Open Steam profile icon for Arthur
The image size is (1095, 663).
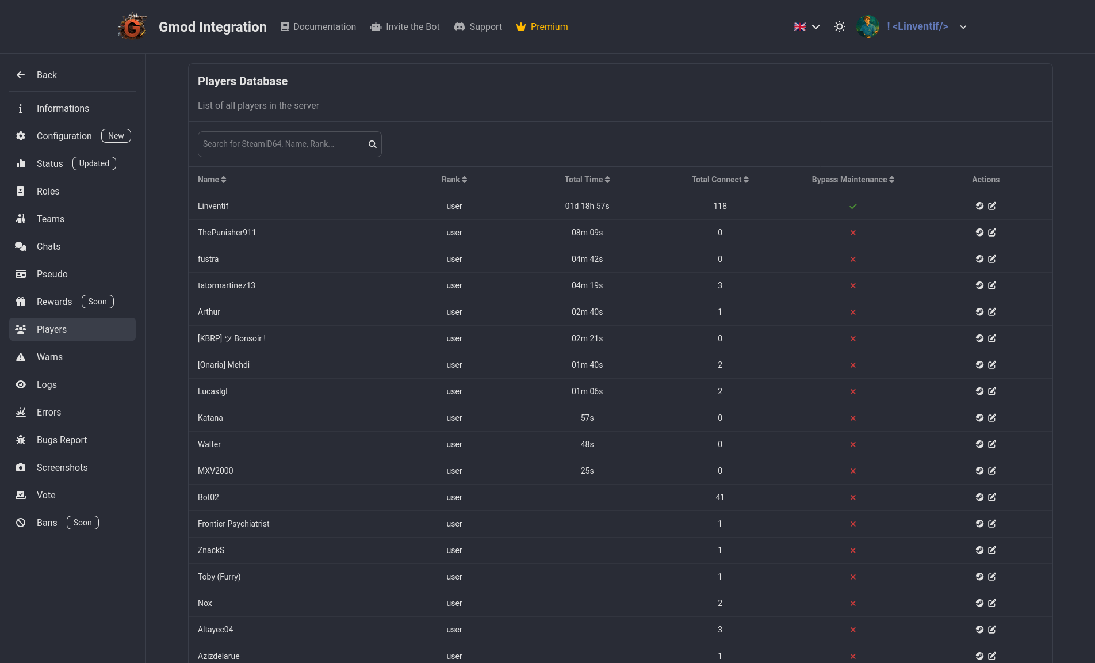pos(979,312)
